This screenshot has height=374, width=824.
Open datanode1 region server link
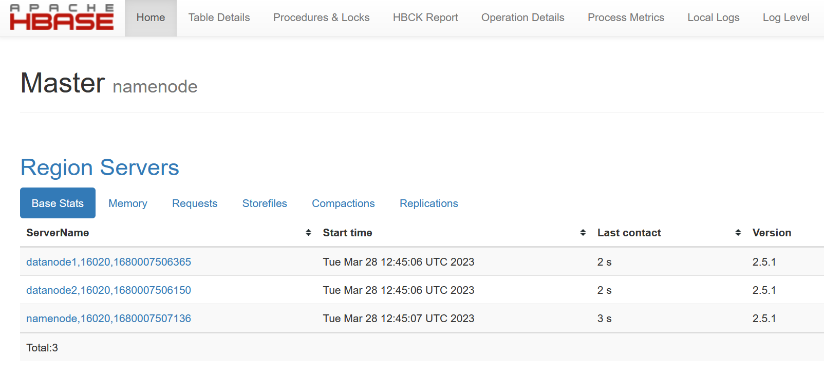108,262
